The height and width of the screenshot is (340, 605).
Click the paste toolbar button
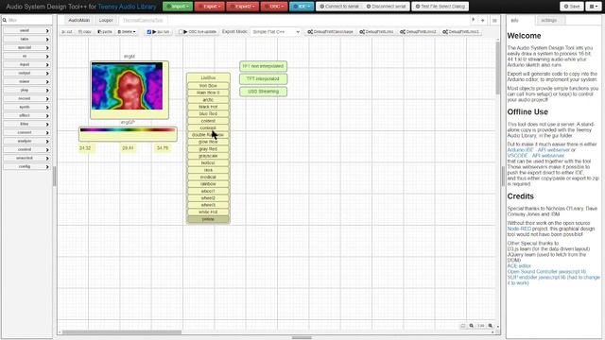coord(105,31)
